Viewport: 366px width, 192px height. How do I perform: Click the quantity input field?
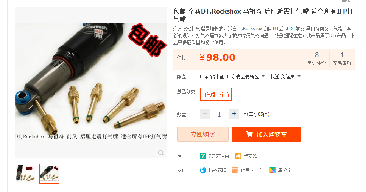point(219,114)
